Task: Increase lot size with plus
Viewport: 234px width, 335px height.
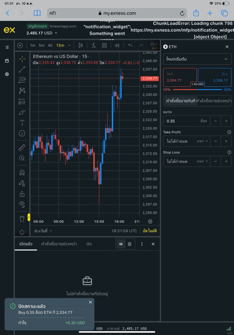Action: point(226,121)
